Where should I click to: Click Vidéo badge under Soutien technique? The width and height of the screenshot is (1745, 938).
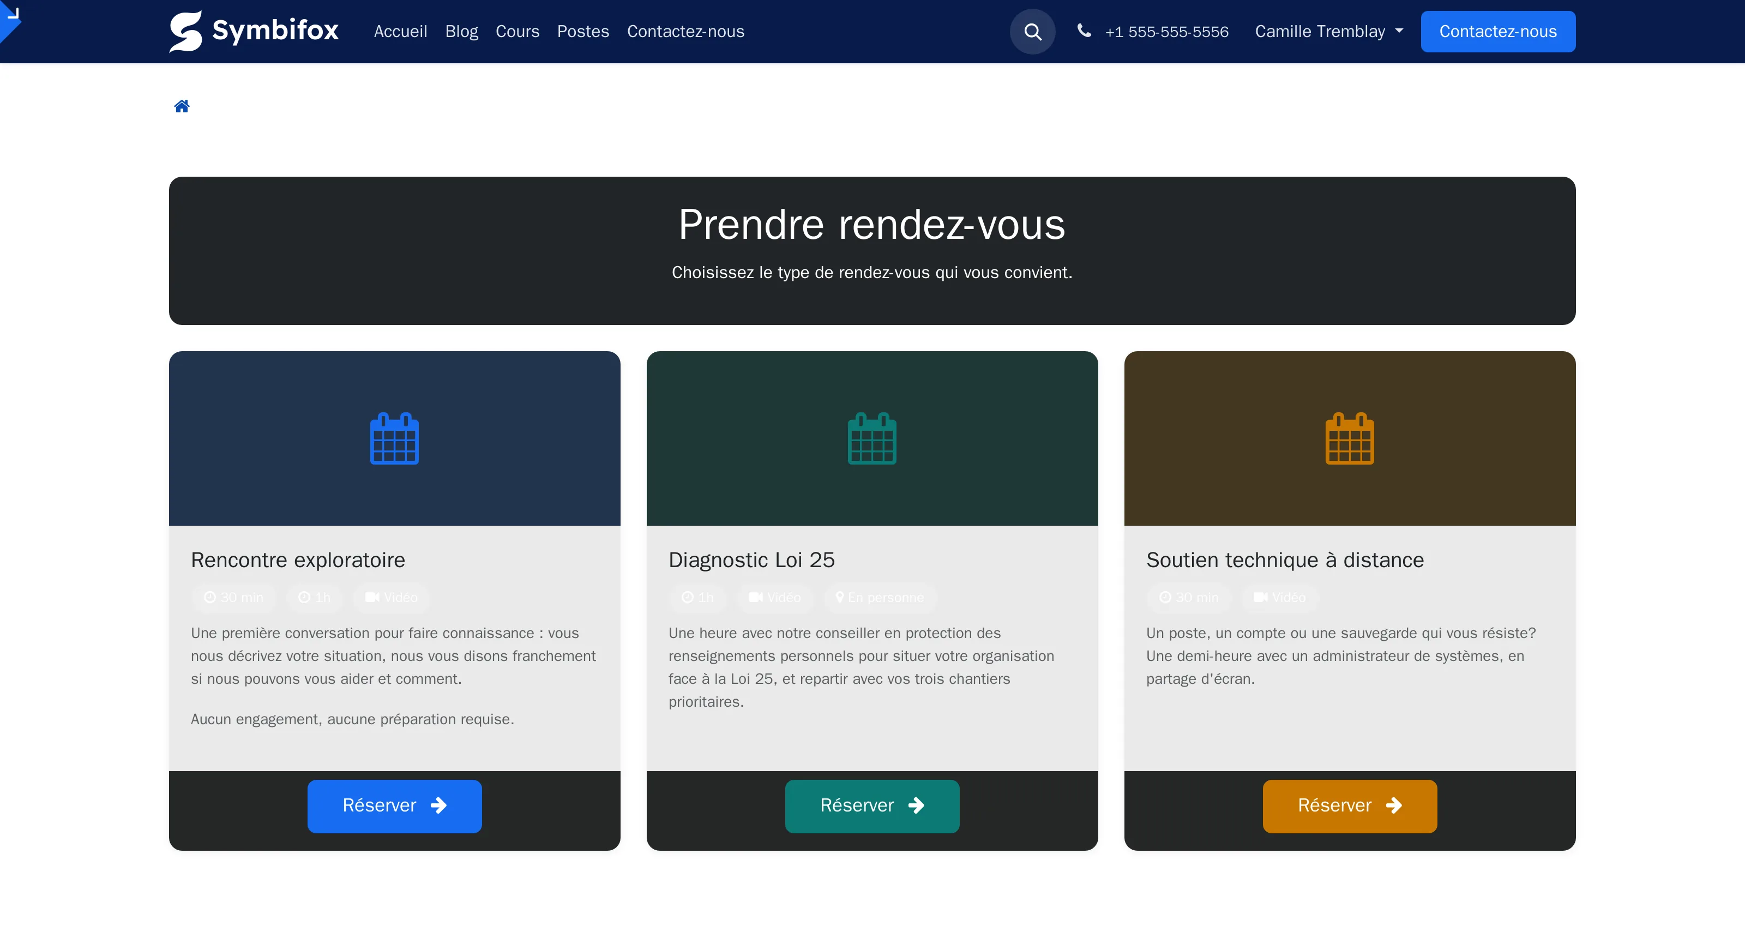[x=1280, y=597]
